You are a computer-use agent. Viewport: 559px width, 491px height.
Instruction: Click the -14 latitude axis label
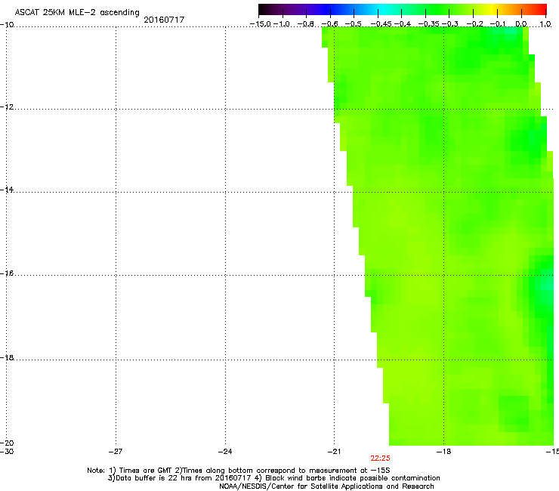point(7,190)
